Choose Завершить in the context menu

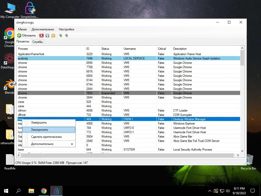(49, 122)
